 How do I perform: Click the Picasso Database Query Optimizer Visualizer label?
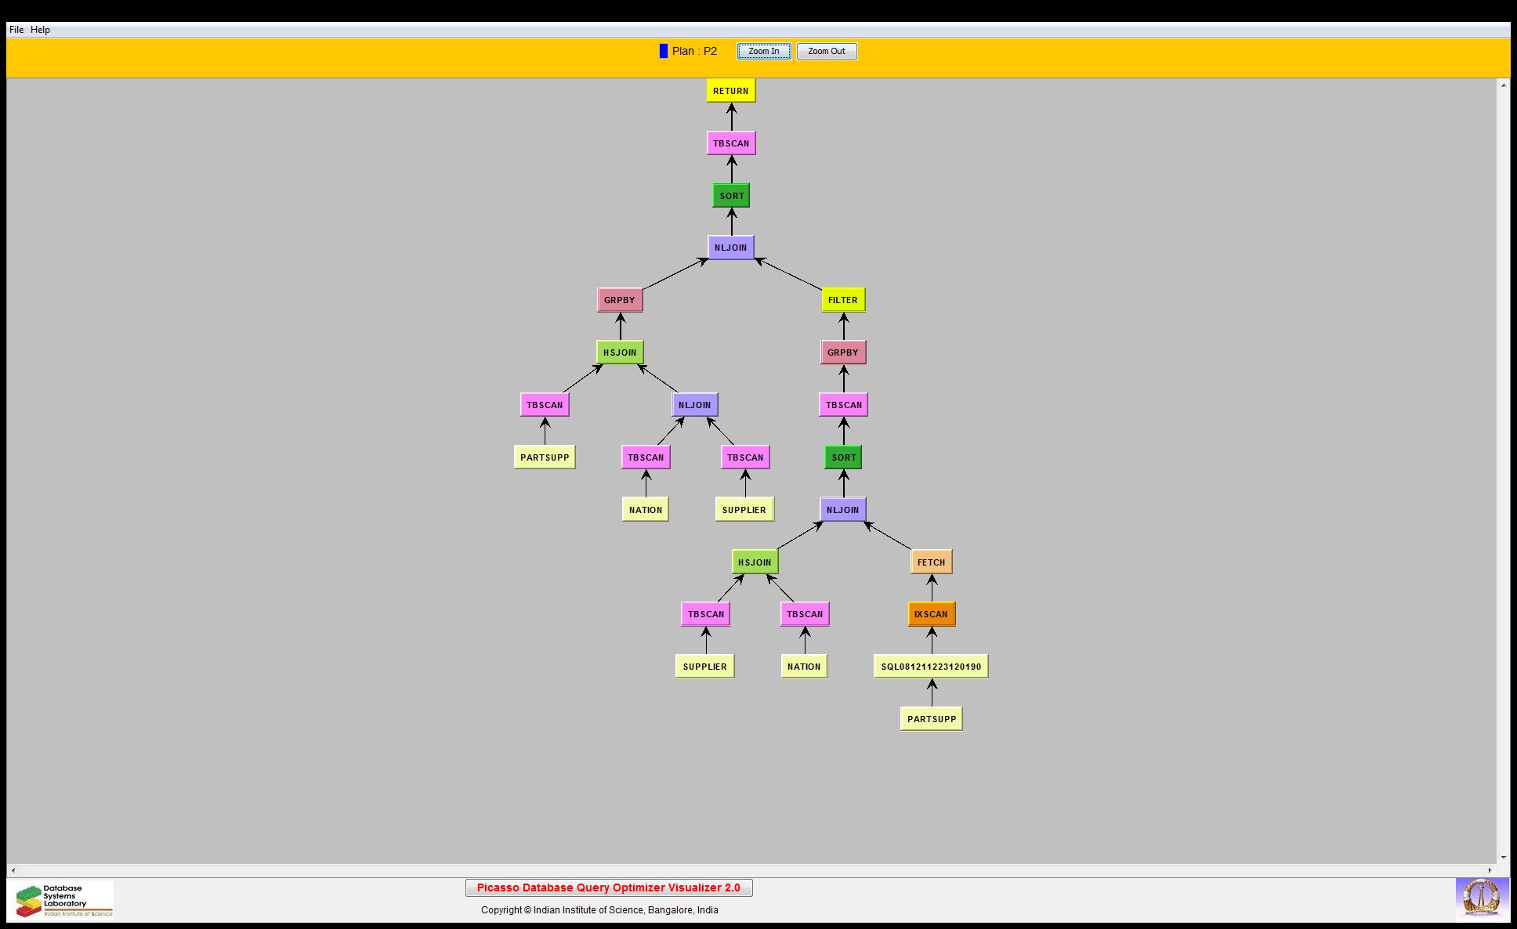click(x=609, y=887)
